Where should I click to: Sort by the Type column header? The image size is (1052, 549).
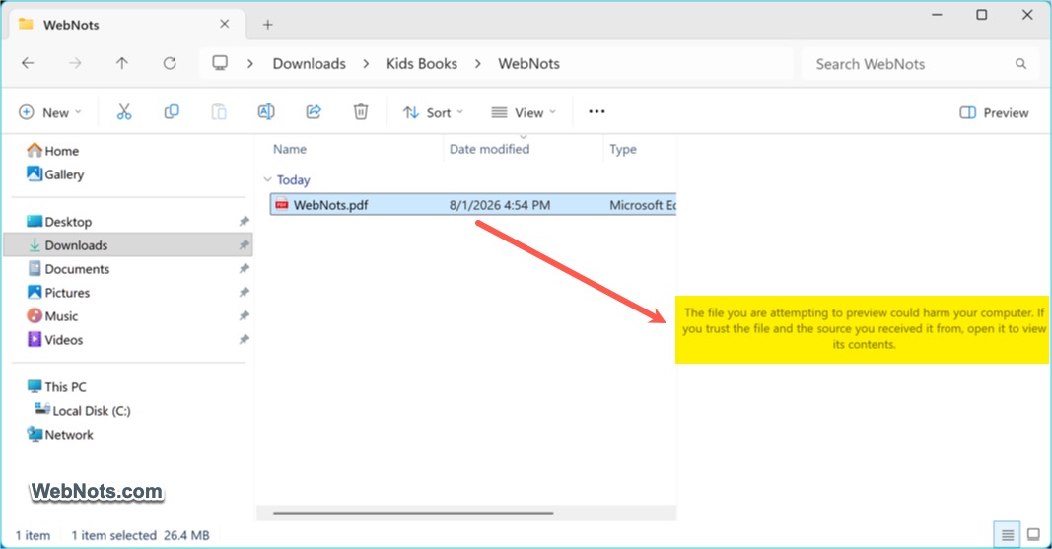coord(622,149)
